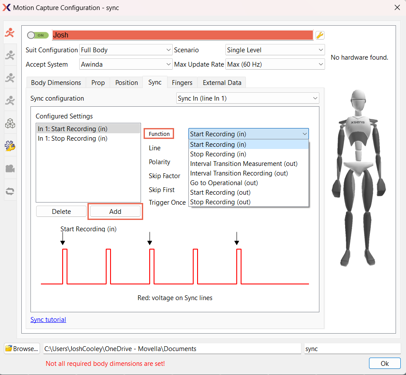This screenshot has height=375, width=406.
Task: Click the Documents folder path field
Action: point(172,348)
